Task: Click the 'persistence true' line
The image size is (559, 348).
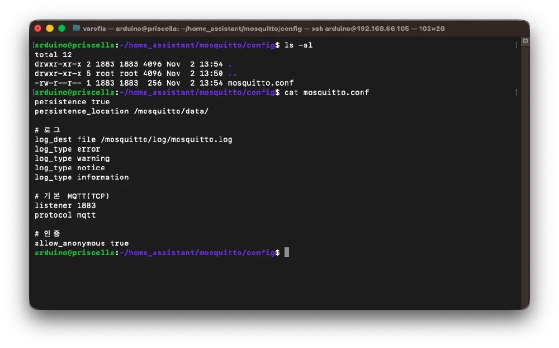Action: (x=72, y=102)
